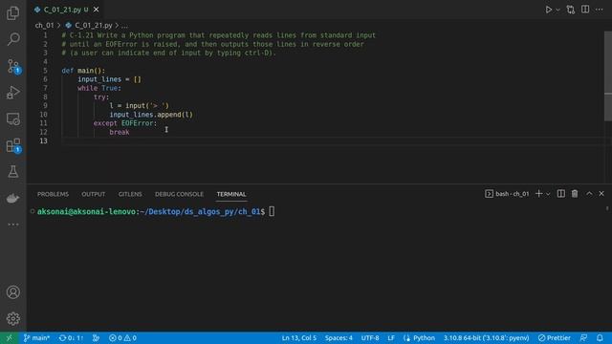The image size is (612, 344).
Task: Select the C_01_21.py editor tab
Action: point(61,10)
